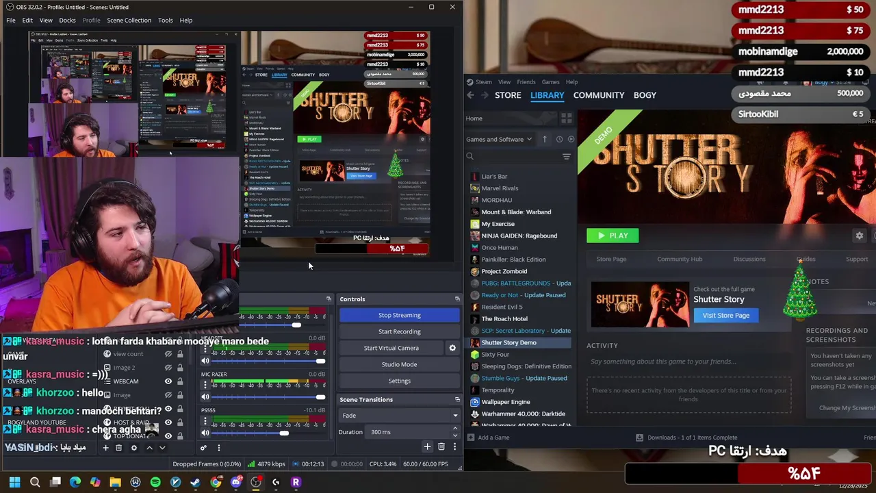The height and width of the screenshot is (493, 876).
Task: Open PS555 channel three-dot options menu
Action: (205, 420)
